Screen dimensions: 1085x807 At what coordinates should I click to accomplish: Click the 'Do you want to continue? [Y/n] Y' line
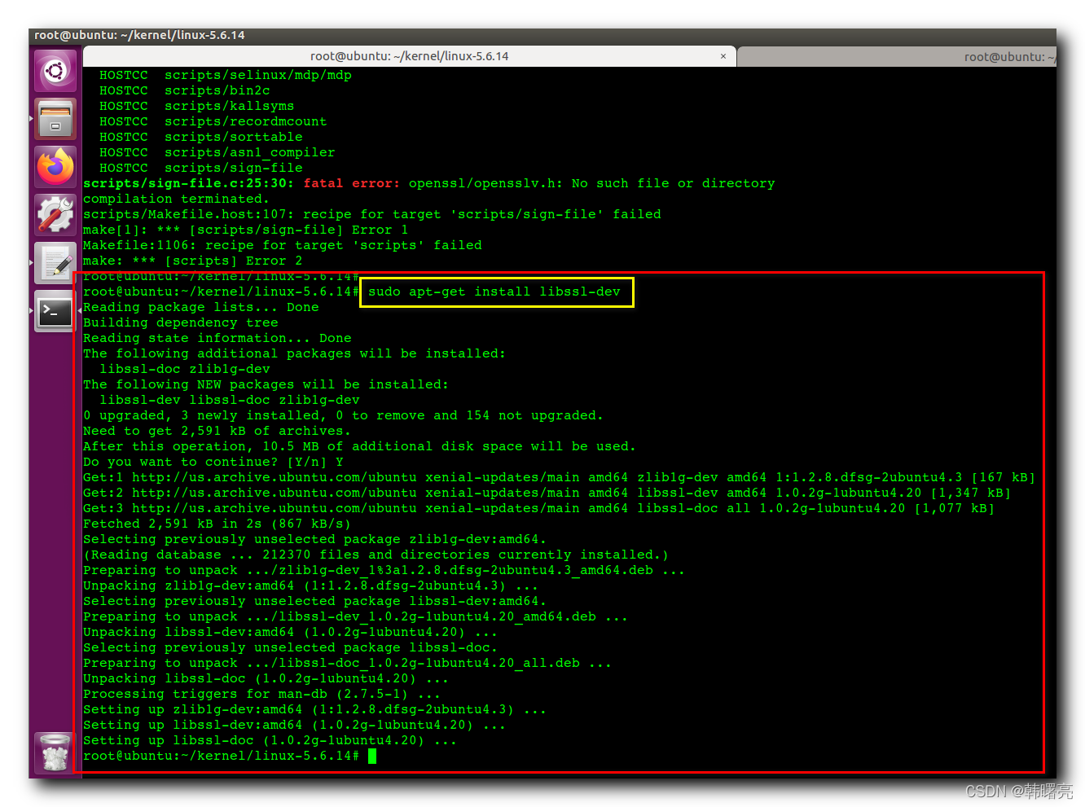[213, 462]
